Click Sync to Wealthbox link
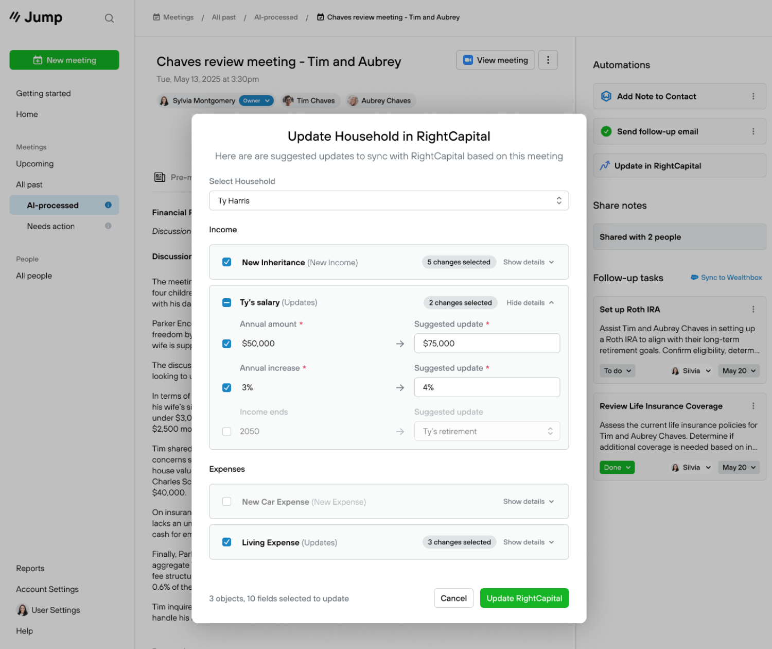 tap(726, 278)
